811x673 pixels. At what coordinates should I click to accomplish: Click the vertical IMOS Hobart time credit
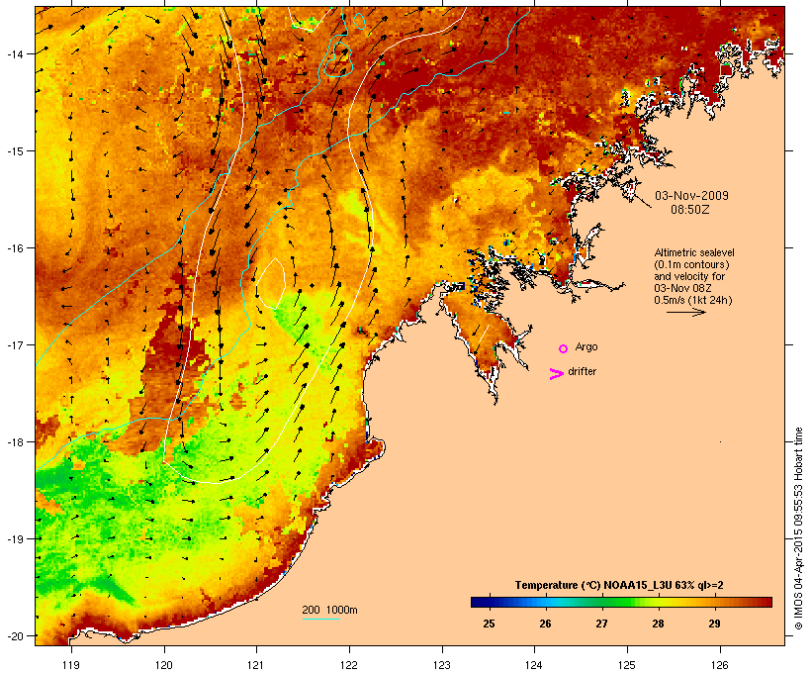click(799, 529)
